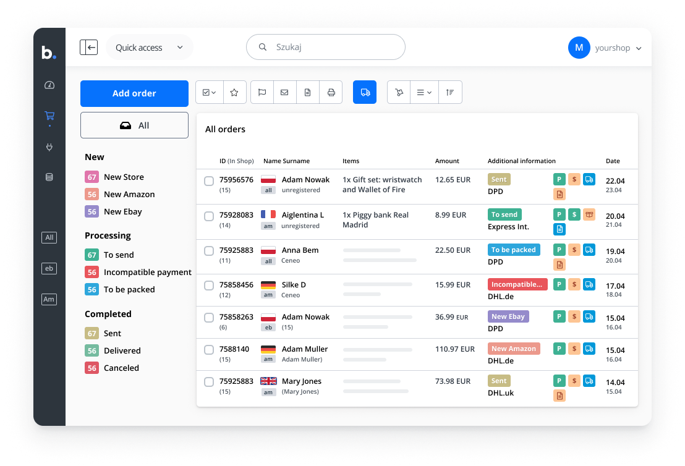Select the blue shipping truck toolbar icon

[x=364, y=91]
